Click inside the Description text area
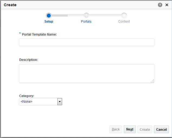Viewport: 172px width, 138px height. [87, 73]
